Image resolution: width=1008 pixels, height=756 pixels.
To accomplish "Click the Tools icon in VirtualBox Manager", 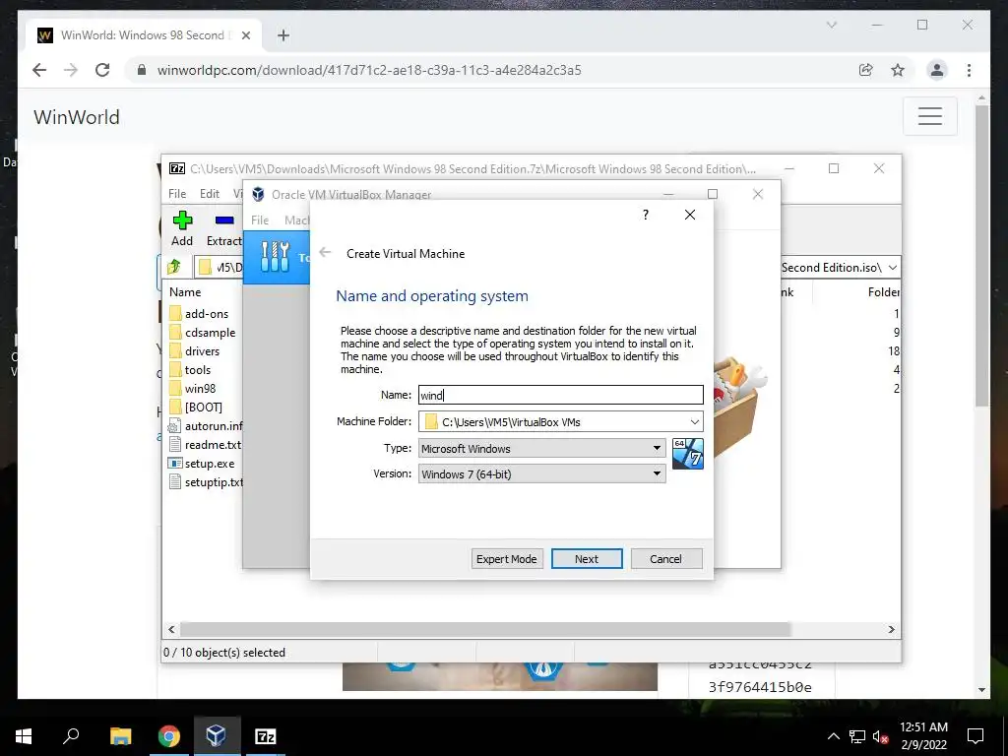I will 276,257.
